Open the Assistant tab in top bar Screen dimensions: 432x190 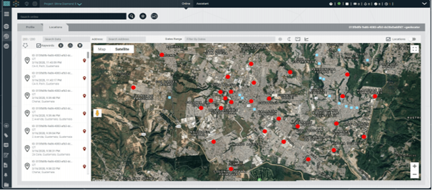[x=202, y=4]
